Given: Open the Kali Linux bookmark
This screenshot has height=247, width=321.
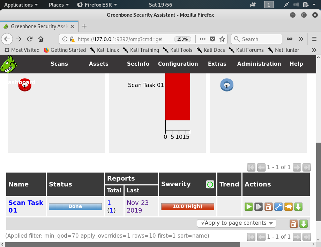Looking at the screenshot, I should [105, 50].
